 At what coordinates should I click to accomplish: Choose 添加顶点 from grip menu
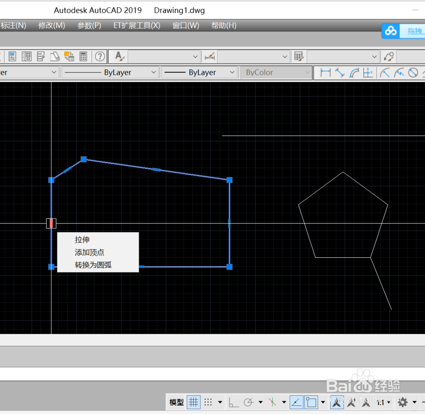(x=98, y=253)
